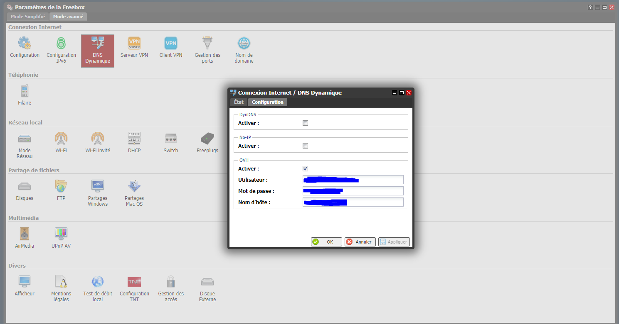Viewport: 619px width, 324px height.
Task: Open Partages Mac OS settings
Action: click(134, 193)
